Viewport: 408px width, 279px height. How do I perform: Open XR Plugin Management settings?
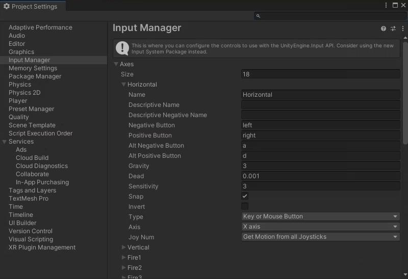(42, 247)
